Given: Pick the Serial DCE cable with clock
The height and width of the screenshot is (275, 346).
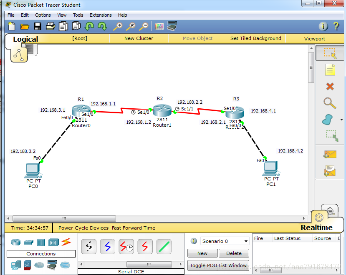Looking at the screenshot, I should [126, 247].
